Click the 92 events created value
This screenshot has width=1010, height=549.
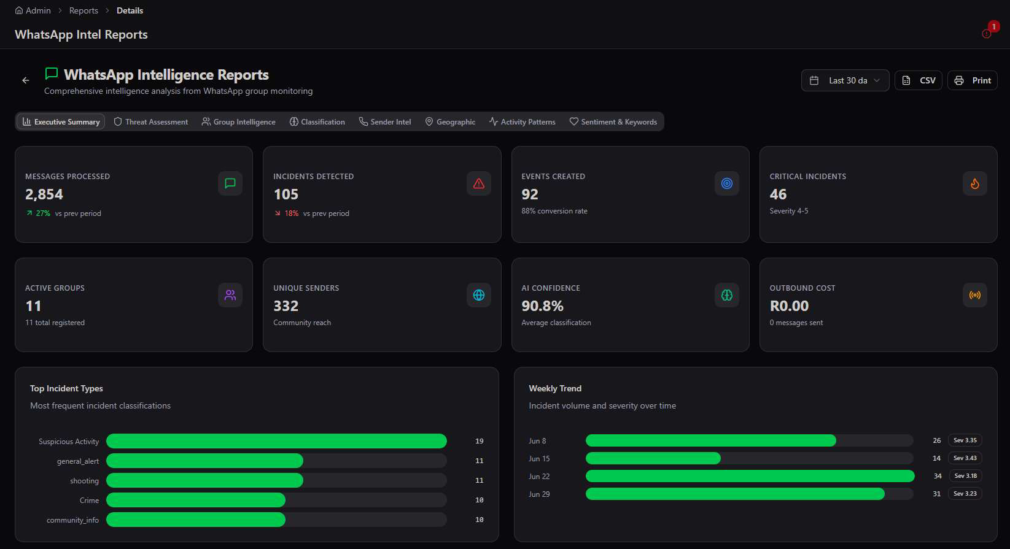click(x=530, y=194)
